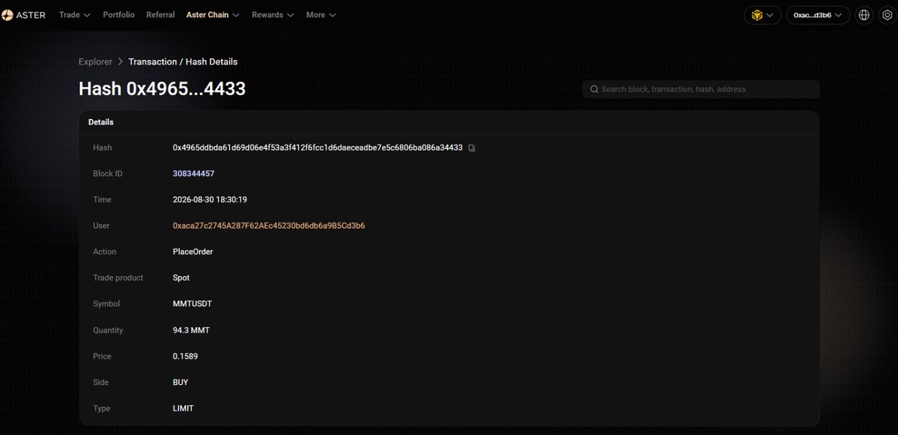
Task: Click the User label
Action: tap(101, 225)
